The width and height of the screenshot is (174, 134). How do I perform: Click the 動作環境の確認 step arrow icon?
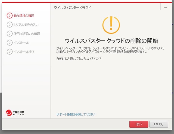coord(10,16)
